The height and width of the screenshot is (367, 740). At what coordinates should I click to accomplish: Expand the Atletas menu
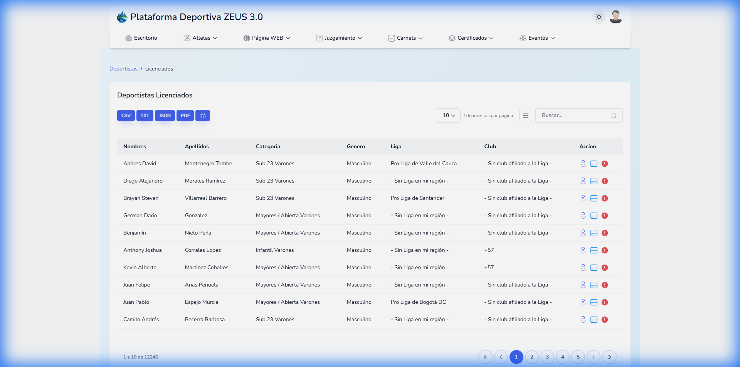tap(201, 38)
